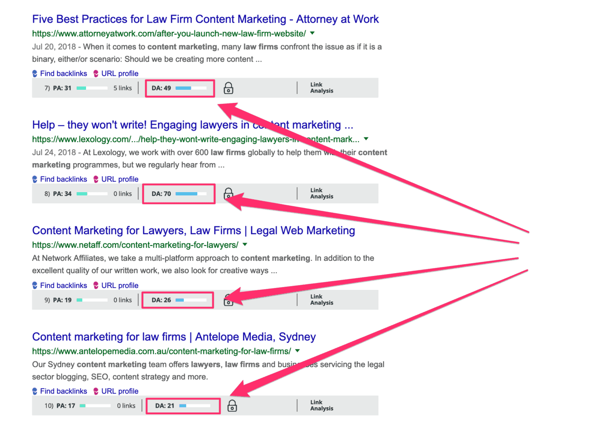593x432 pixels.
Task: Click the URL profile icon on the Antelope Media result
Action: point(96,391)
